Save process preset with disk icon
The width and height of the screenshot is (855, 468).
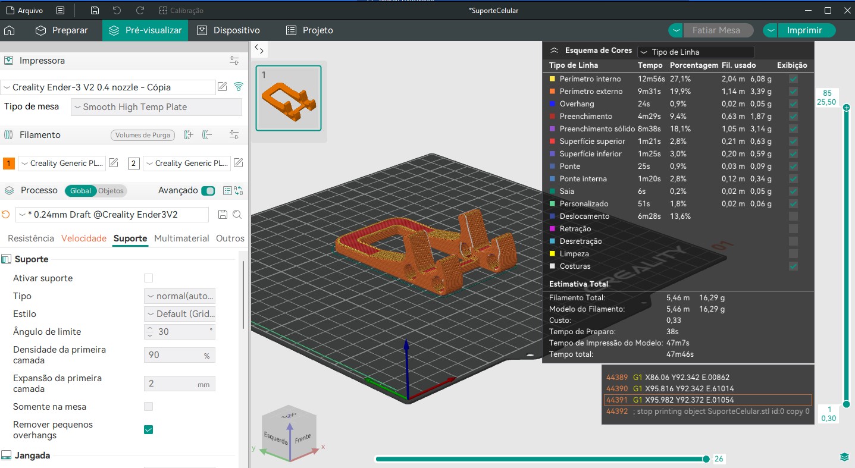(x=223, y=215)
